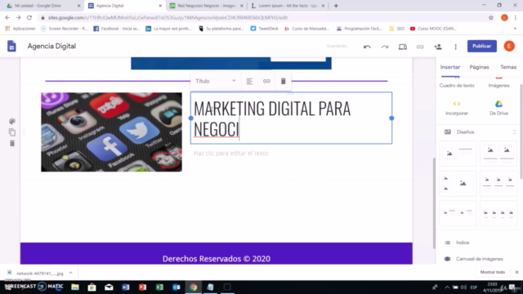The image size is (523, 294).
Task: Duplicate the current section
Action: click(x=12, y=132)
